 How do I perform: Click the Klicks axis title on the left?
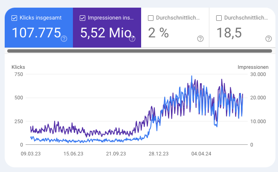tap(19, 67)
